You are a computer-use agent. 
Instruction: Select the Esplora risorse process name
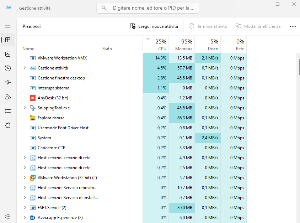[51, 118]
